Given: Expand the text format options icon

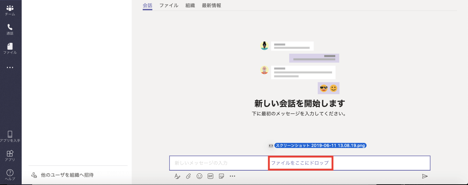Looking at the screenshot, I should point(177,176).
